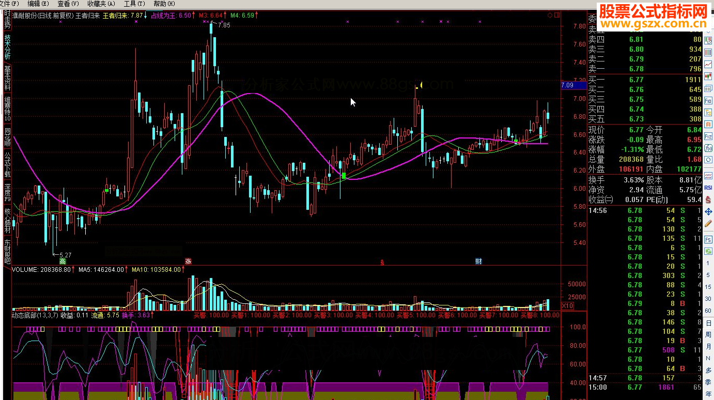Select the blue crosshair cursor icon
The image size is (714, 400).
click(x=708, y=211)
